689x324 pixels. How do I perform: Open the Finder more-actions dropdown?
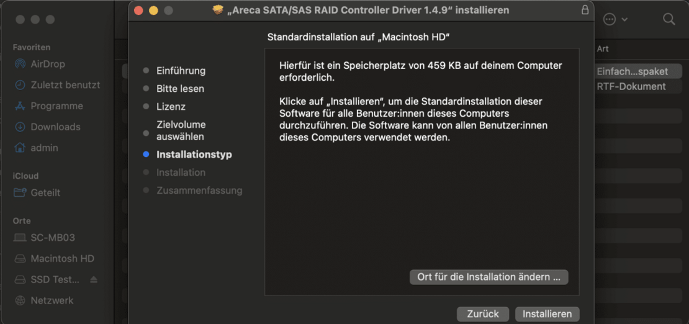click(615, 19)
